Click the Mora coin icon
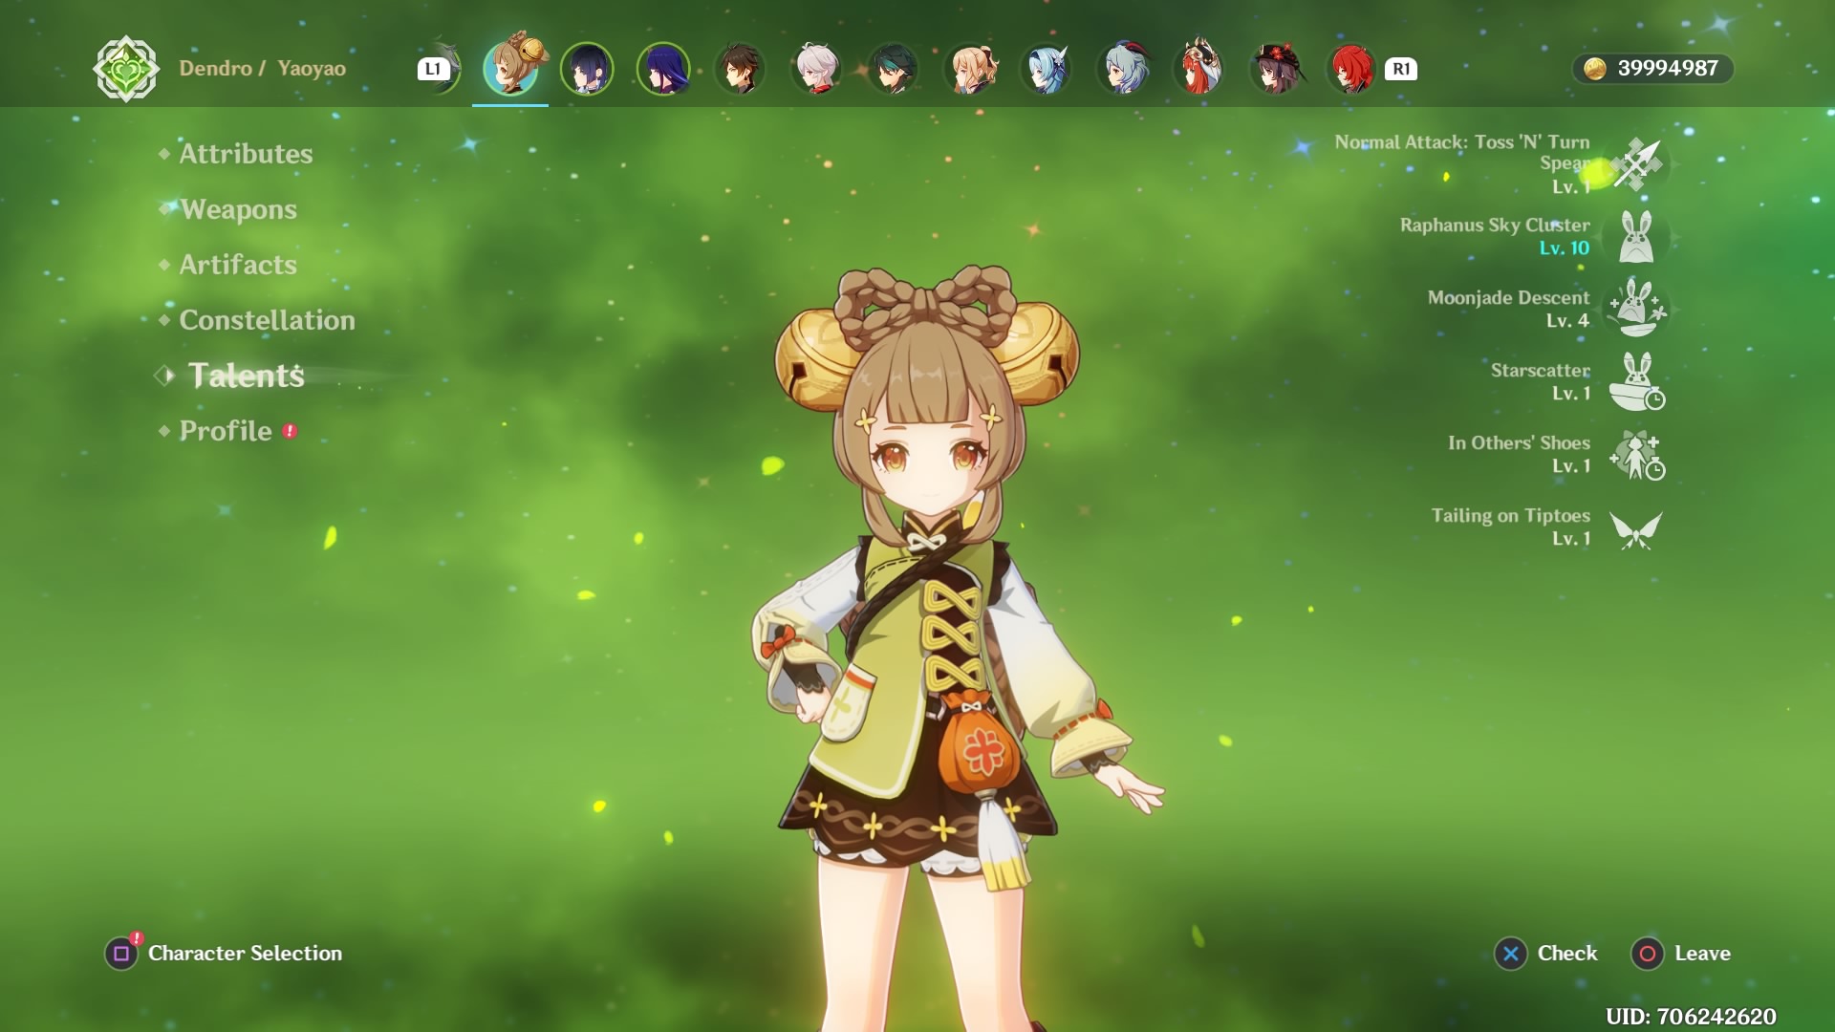 1594,69
